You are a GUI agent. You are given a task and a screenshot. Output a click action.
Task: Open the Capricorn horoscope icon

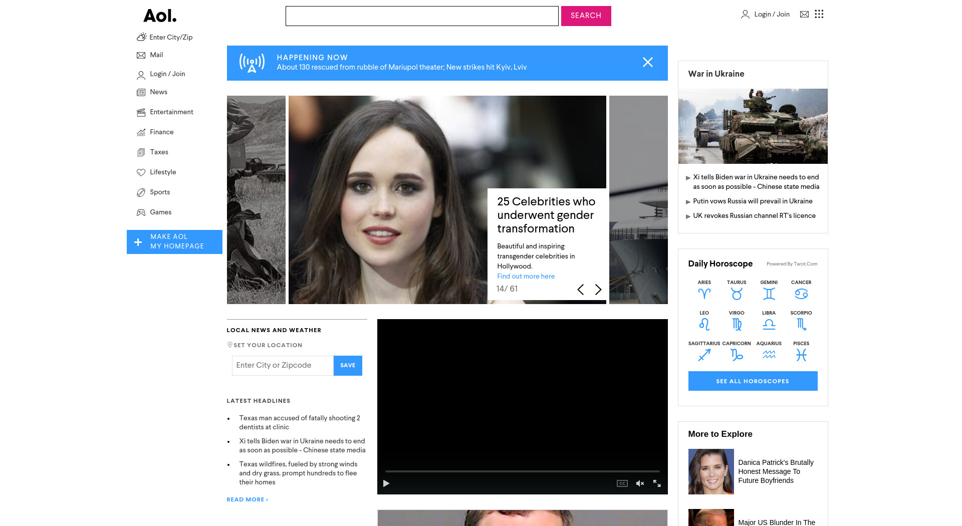tap(737, 355)
